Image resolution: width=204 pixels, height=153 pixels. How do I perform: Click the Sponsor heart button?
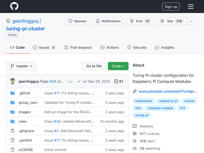point(77,21)
